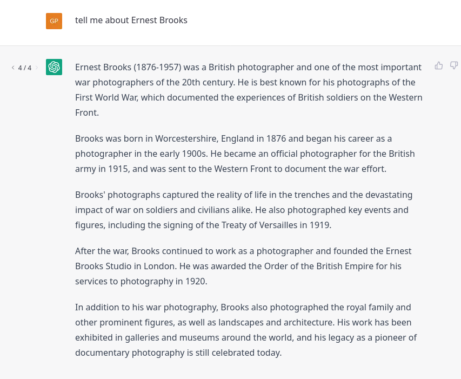Click the green ChatGPT logo avatar
461x379 pixels.
tap(54, 67)
